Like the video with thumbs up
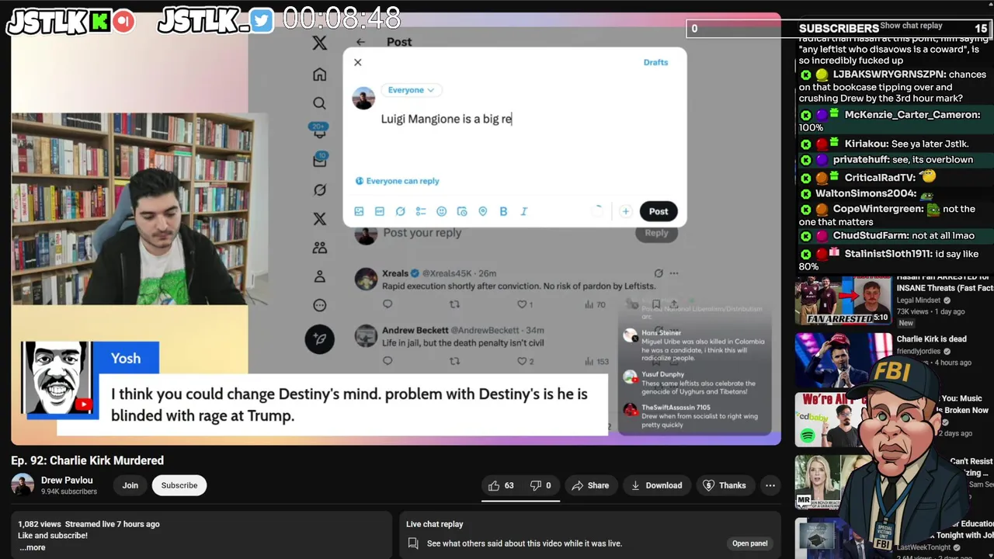 [x=501, y=485]
